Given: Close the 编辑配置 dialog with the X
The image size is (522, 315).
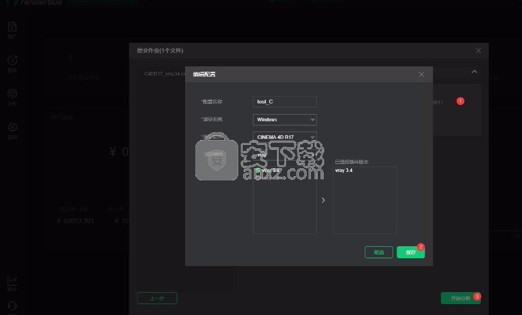Looking at the screenshot, I should (421, 74).
